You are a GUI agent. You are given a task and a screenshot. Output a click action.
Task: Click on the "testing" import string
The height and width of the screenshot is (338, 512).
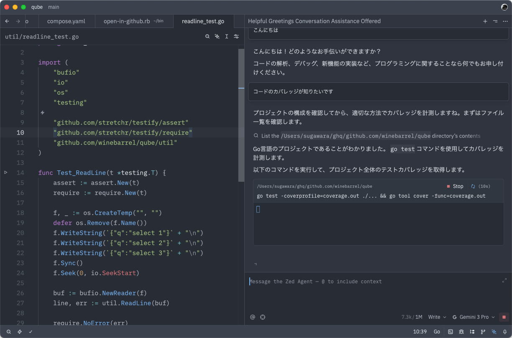(70, 102)
